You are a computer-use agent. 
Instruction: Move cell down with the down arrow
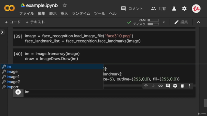(x=153, y=86)
